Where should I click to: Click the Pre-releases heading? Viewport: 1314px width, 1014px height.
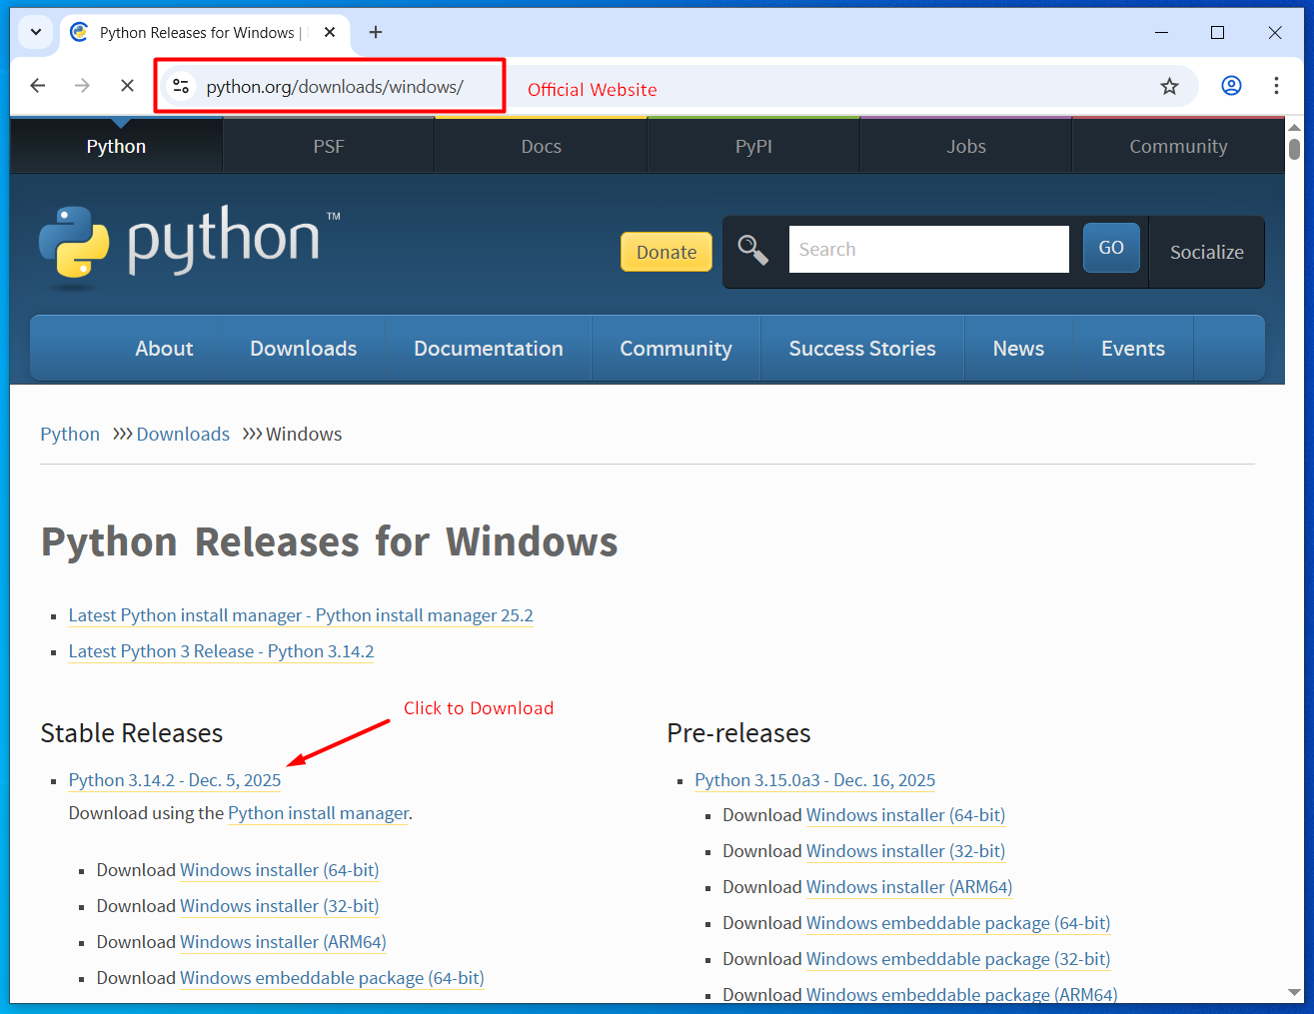tap(738, 733)
